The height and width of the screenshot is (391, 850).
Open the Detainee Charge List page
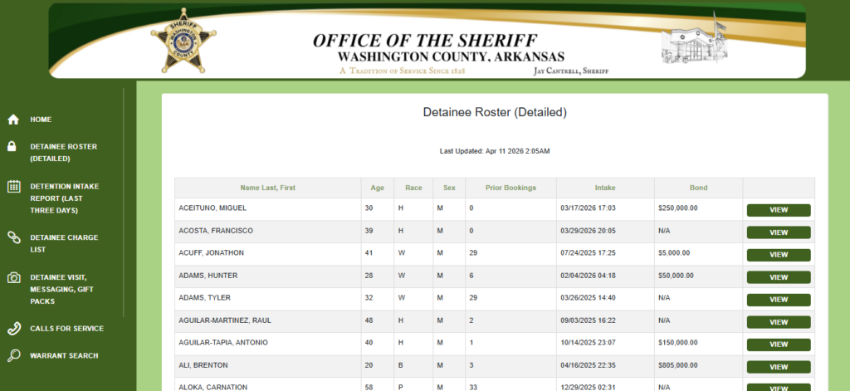[64, 243]
